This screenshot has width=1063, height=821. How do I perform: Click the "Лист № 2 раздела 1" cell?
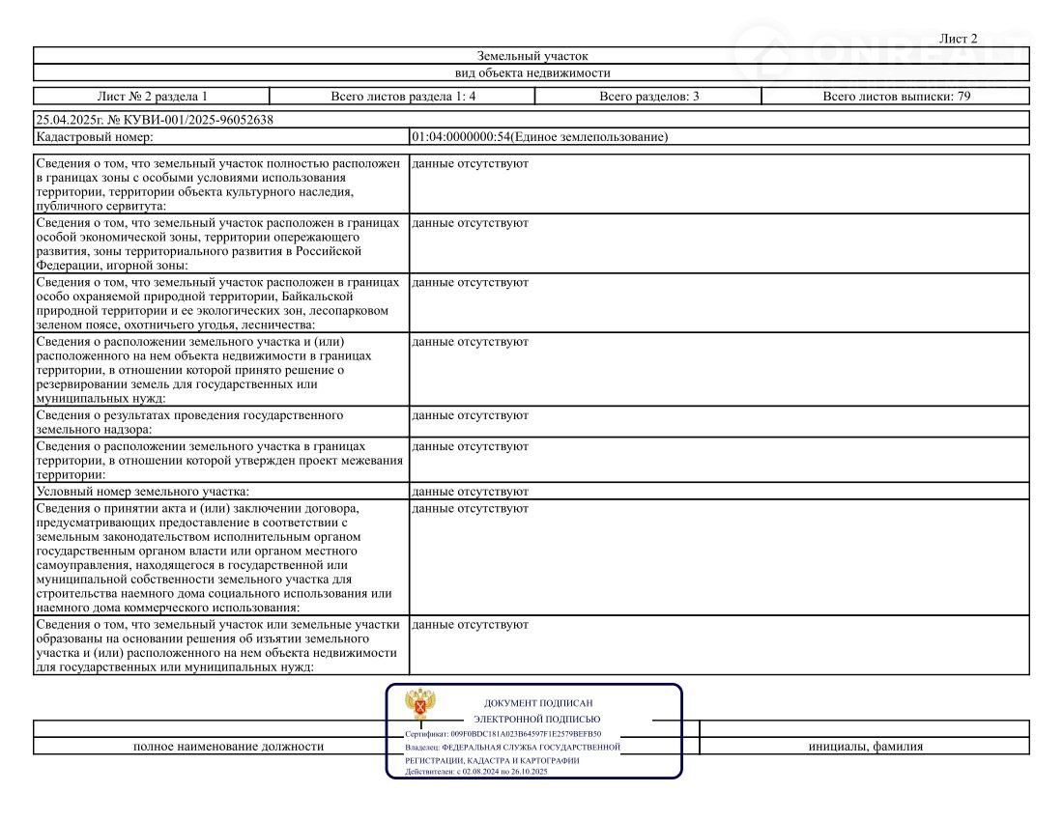coord(152,97)
